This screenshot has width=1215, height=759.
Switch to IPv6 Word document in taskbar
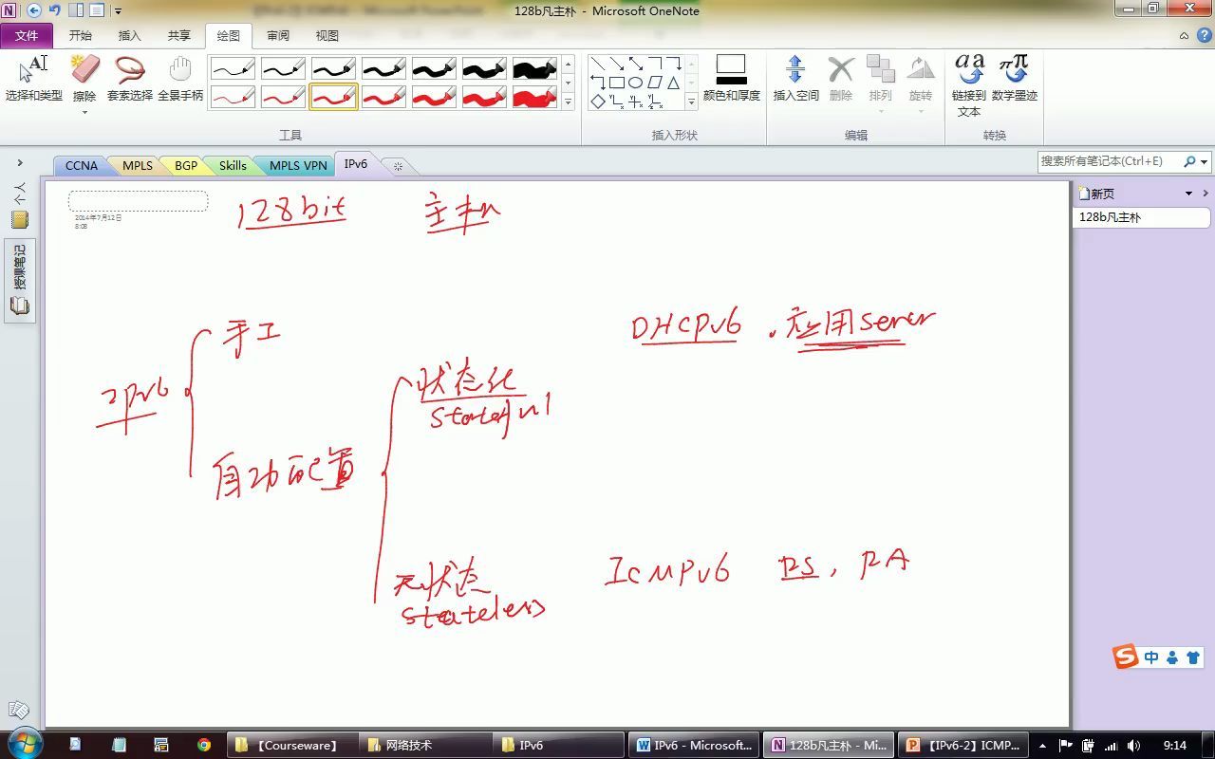[x=696, y=745]
